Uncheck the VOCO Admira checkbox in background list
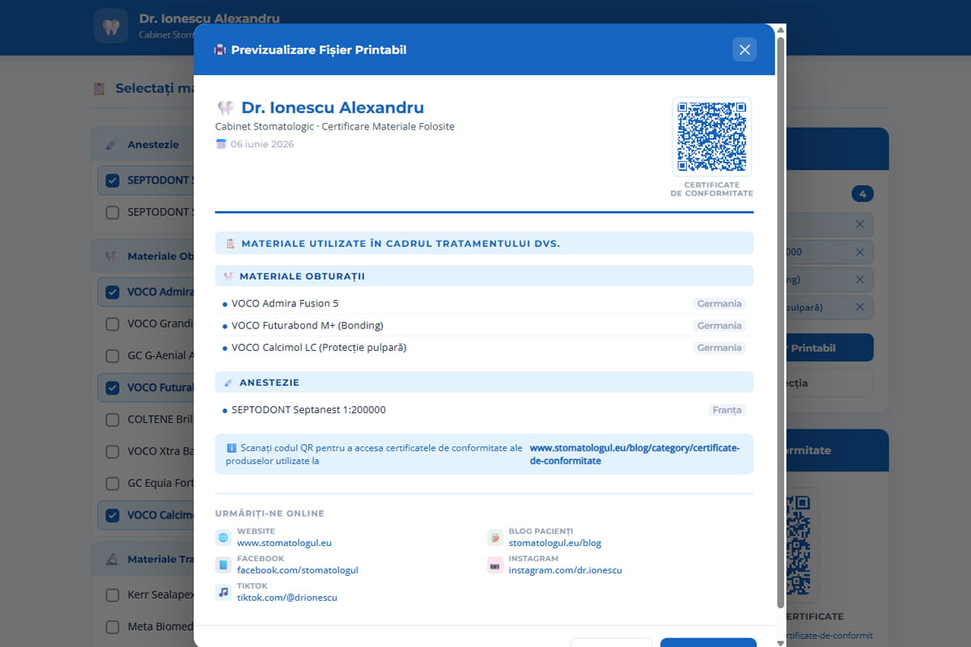Screen dimensions: 971x647 [x=112, y=292]
